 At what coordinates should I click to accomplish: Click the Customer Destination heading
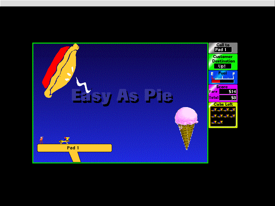tap(223, 59)
